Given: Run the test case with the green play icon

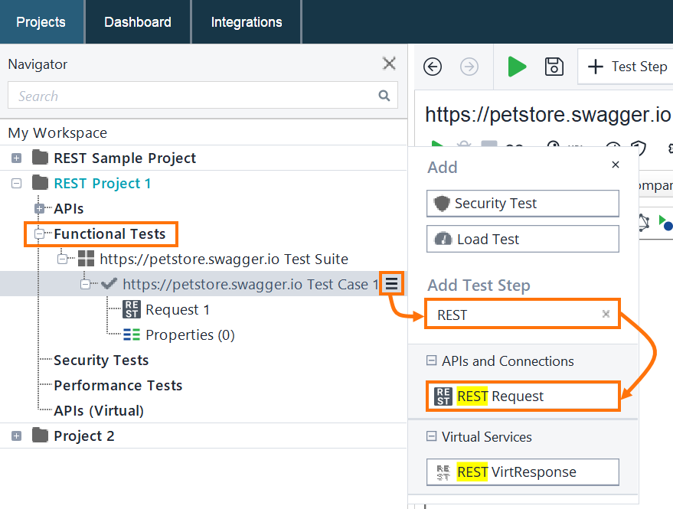Looking at the screenshot, I should pos(517,67).
